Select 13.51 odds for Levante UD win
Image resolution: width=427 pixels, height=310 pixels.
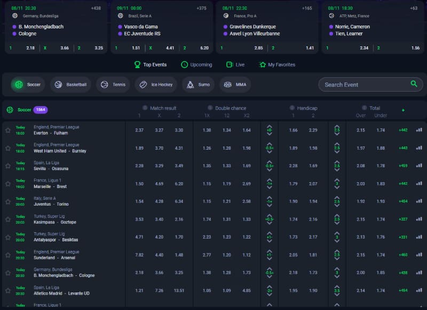pyautogui.click(x=179, y=291)
